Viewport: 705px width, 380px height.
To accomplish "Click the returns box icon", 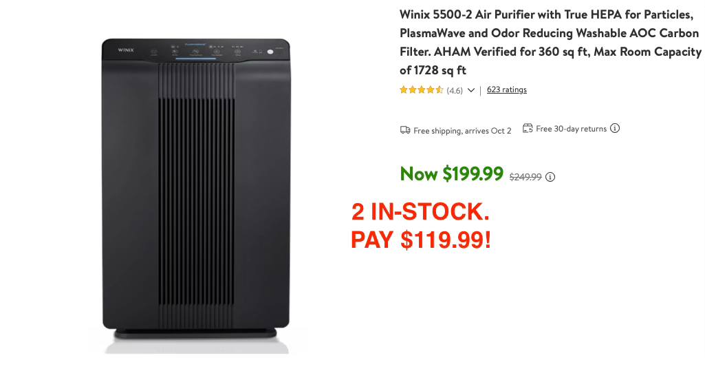I will [528, 128].
